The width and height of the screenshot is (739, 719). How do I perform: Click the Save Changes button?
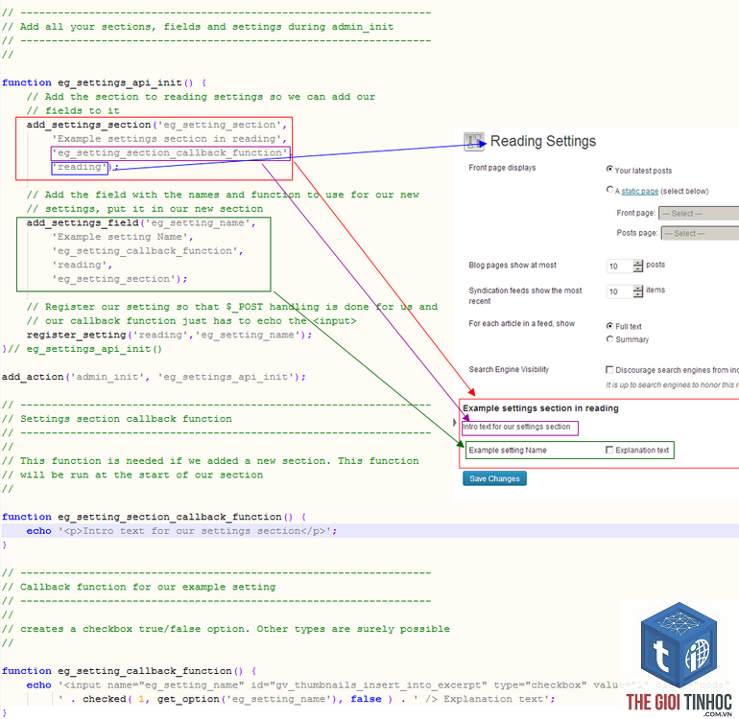(494, 478)
